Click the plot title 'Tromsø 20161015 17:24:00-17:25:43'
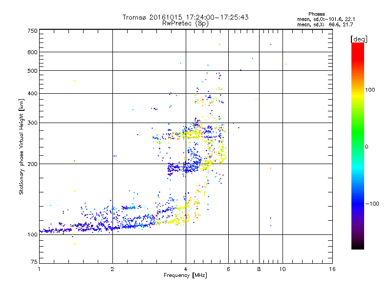Image resolution: width=391 pixels, height=293 pixels. 186,17
